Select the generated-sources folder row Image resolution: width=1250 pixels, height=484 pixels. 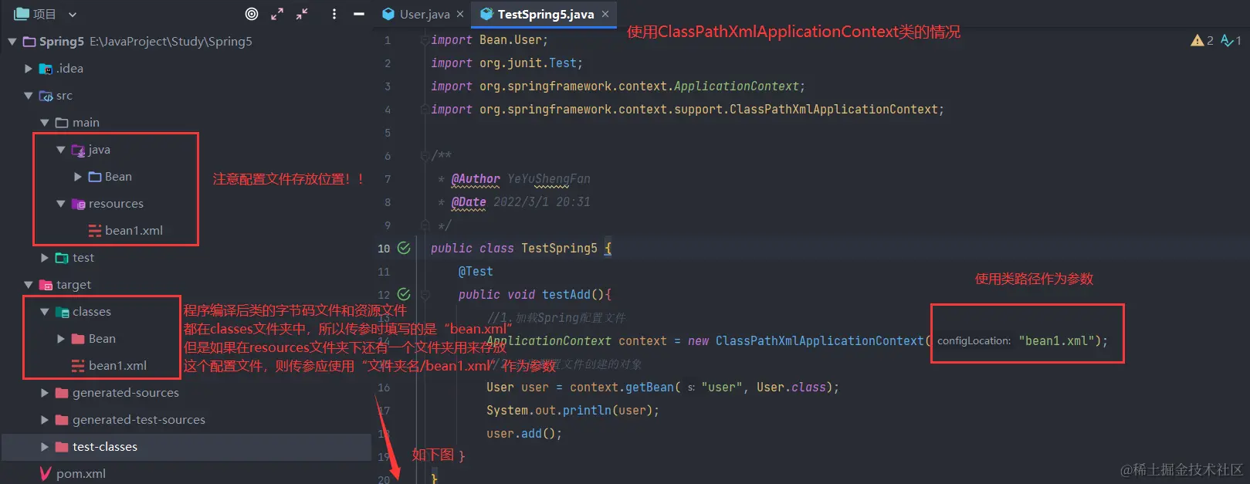click(186, 393)
